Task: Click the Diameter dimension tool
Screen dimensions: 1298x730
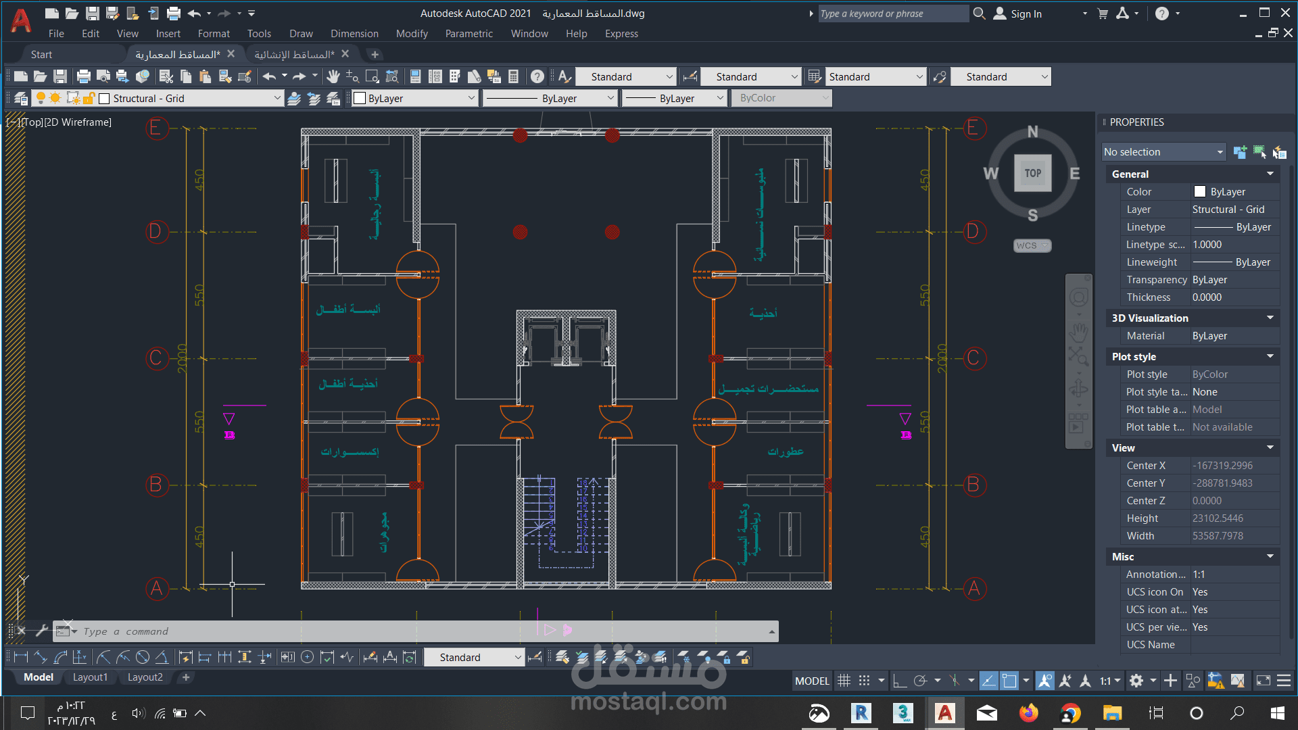Action: (x=143, y=658)
